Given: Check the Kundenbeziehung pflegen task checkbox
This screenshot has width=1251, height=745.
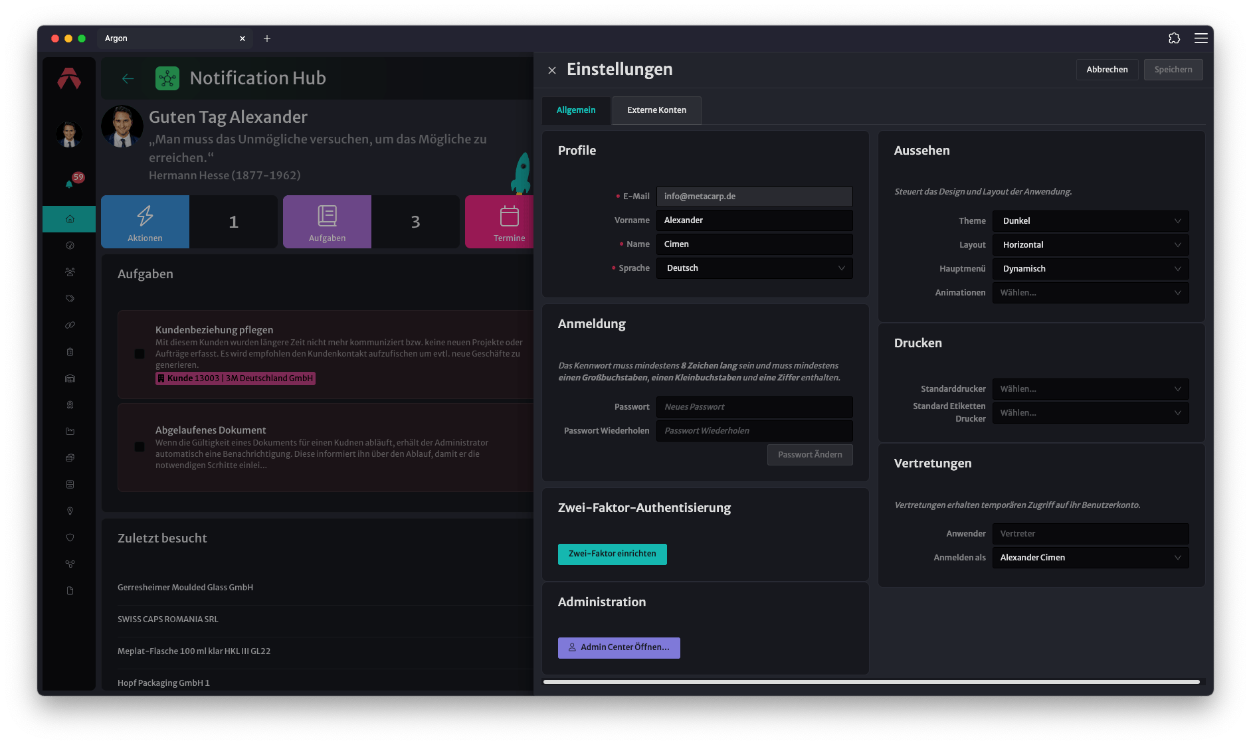Looking at the screenshot, I should pyautogui.click(x=140, y=354).
